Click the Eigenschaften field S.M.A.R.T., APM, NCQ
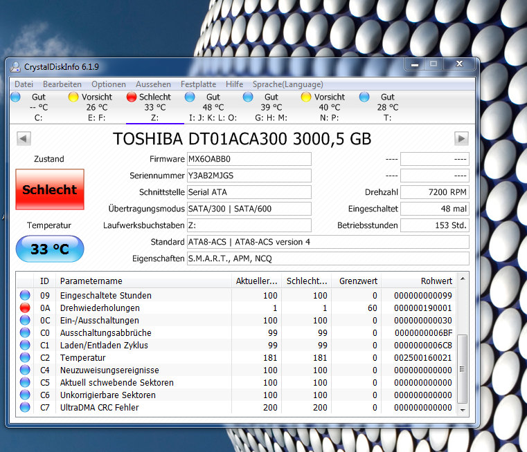 328,258
